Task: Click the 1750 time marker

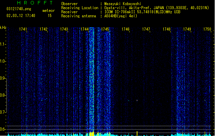Action: 207,29
